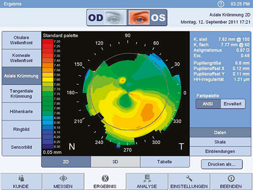The width and height of the screenshot is (253, 190).
Task: Click the dark blue 8.30 color swatch
Action: [48, 146]
